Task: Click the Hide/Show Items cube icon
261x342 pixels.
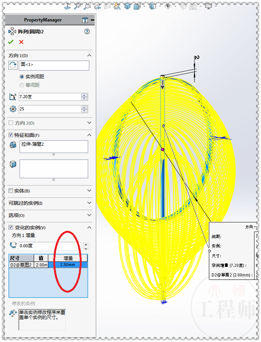Action: 153,7
